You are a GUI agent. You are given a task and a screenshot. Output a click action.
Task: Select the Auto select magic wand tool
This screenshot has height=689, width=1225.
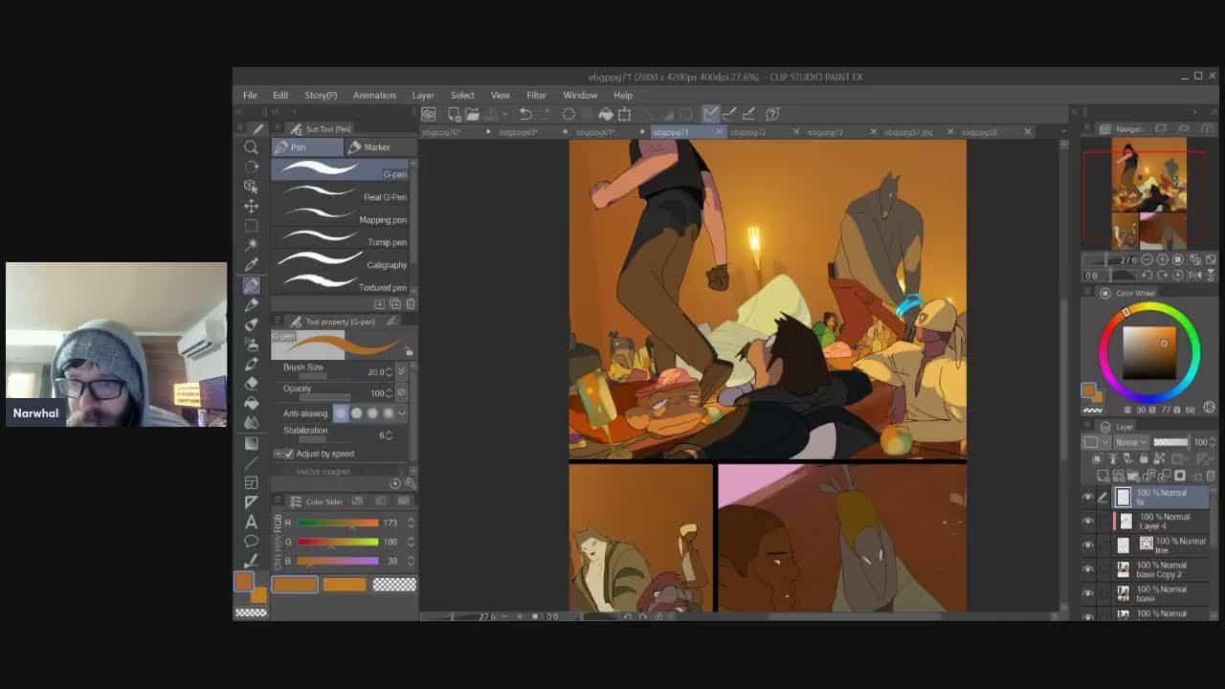[x=251, y=245]
